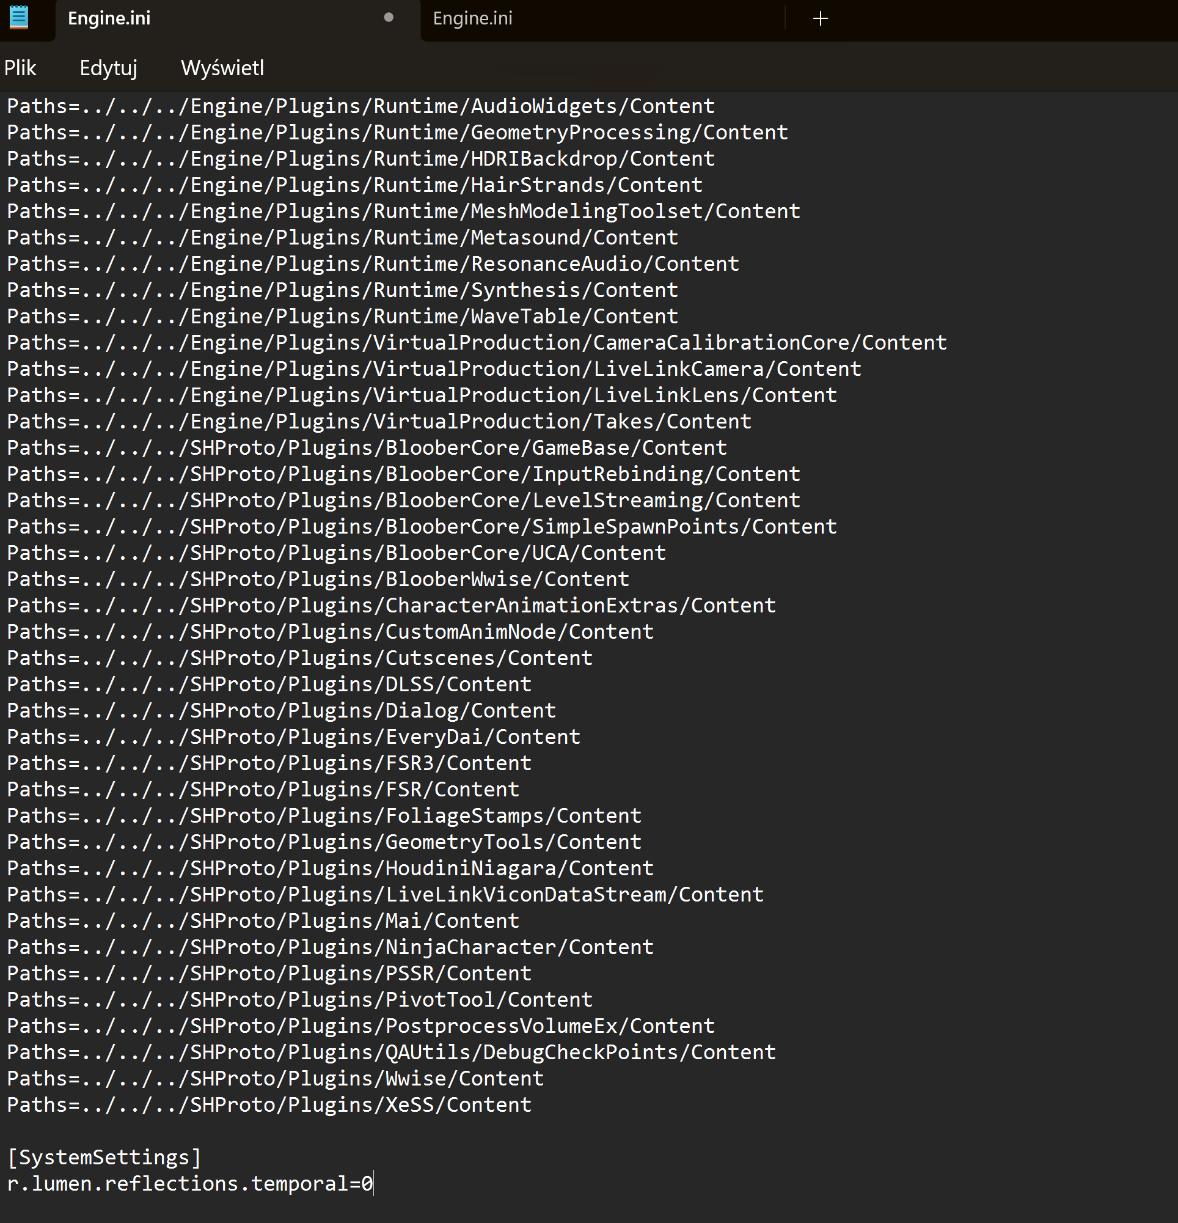Click the LiveLinkCamera/Content path line

[x=434, y=369]
